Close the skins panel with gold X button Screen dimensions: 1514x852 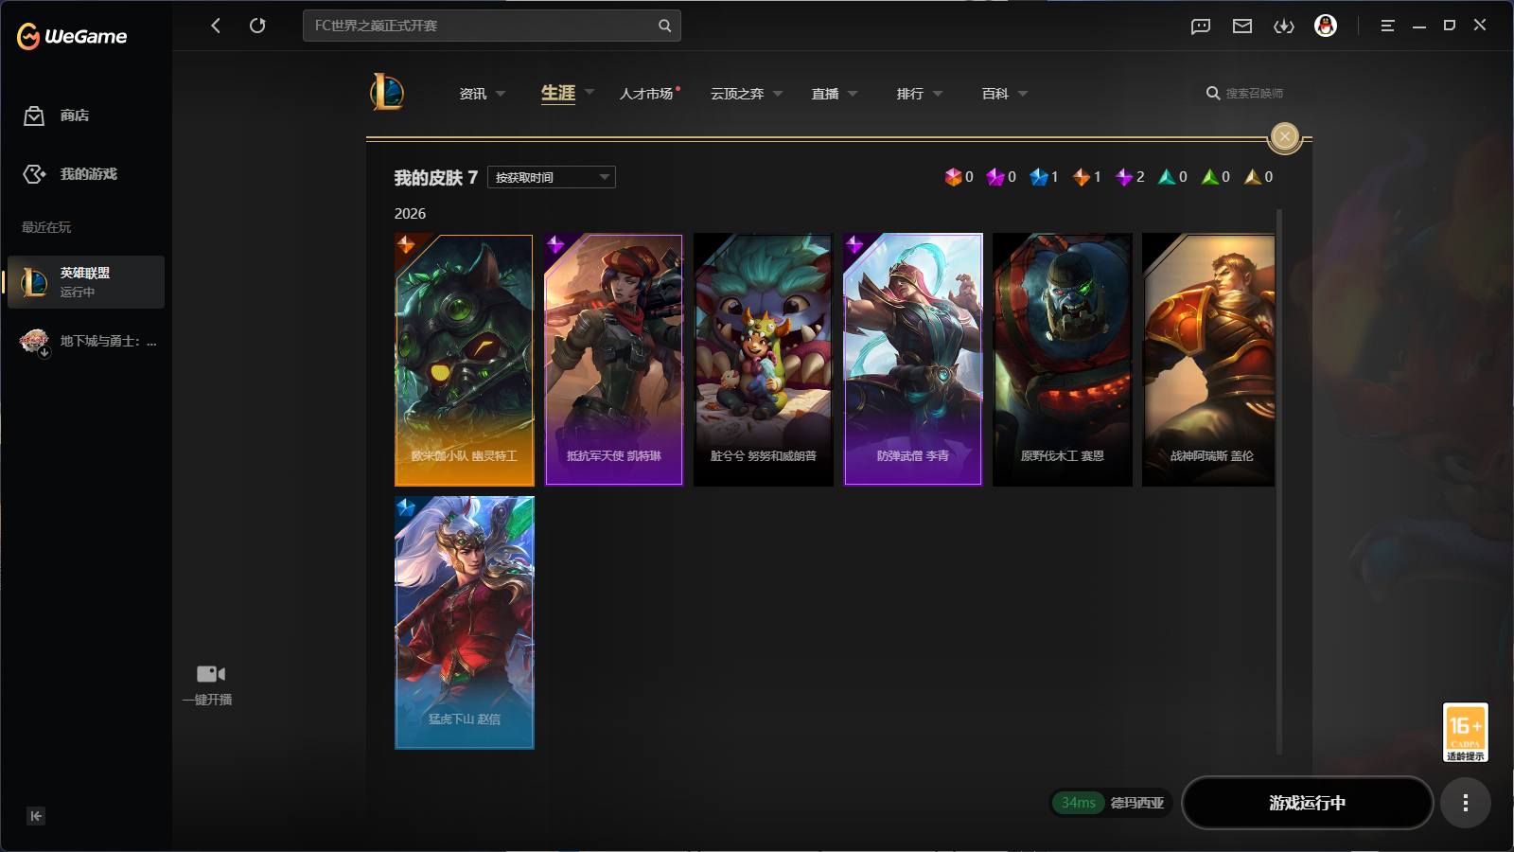point(1285,137)
